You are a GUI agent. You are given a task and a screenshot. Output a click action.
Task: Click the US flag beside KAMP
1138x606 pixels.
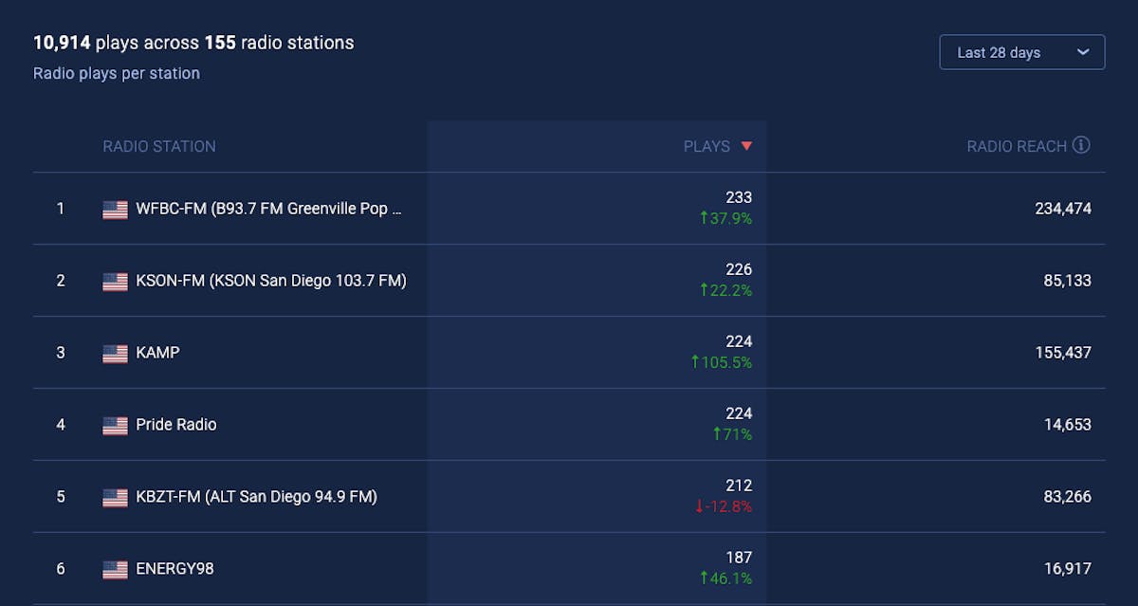[115, 354]
